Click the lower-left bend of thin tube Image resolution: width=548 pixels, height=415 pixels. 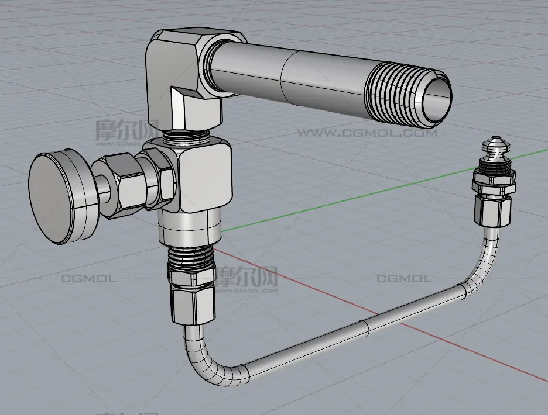(205, 362)
